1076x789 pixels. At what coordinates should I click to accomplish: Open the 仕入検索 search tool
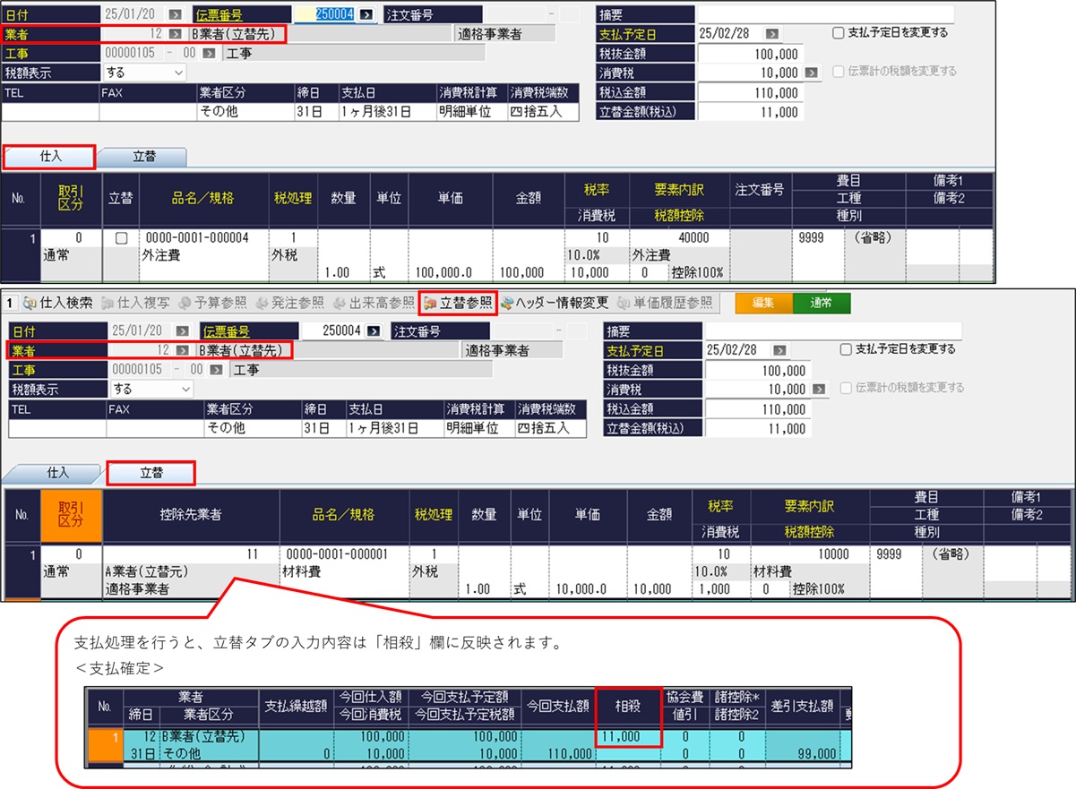58,303
